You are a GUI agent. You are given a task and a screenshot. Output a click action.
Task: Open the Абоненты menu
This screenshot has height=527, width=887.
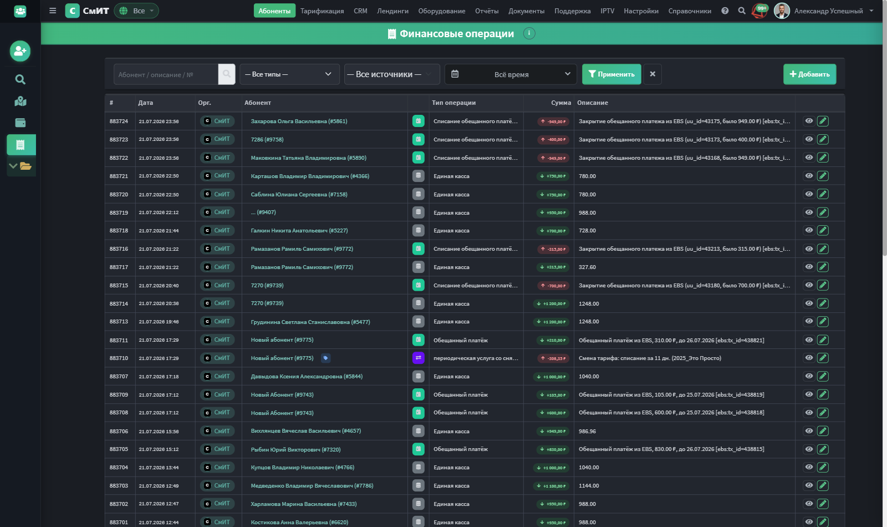tap(274, 11)
